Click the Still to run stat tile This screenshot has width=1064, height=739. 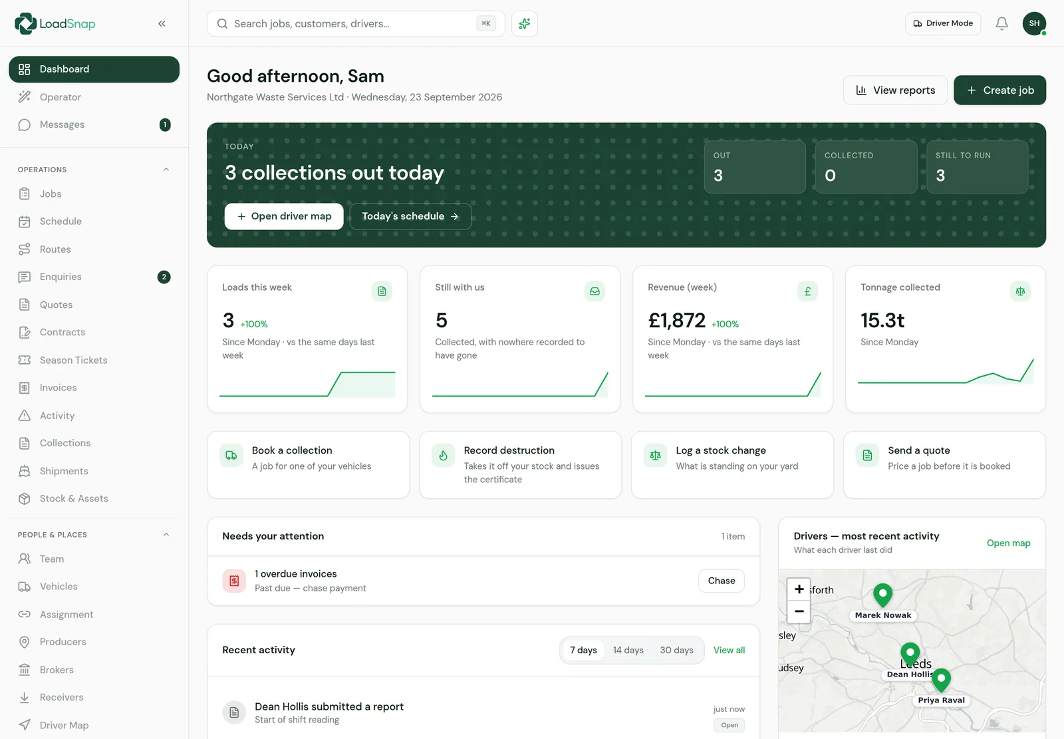[x=977, y=166]
